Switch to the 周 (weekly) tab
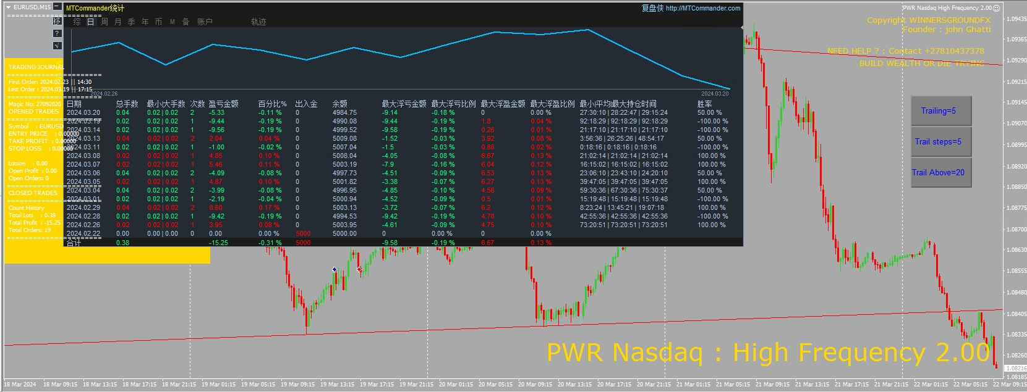The width and height of the screenshot is (1027, 392). pos(104,22)
